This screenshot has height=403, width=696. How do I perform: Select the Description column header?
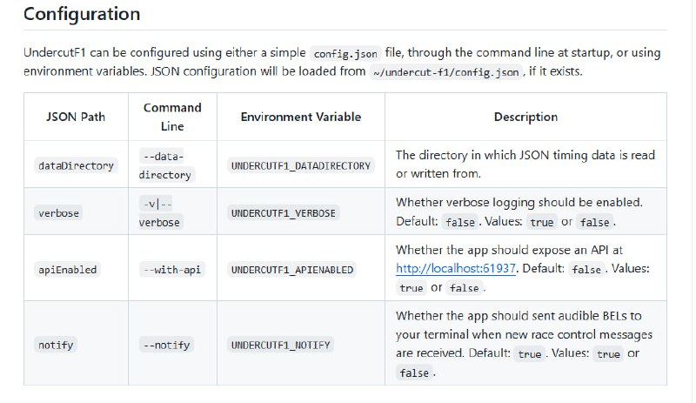(525, 117)
